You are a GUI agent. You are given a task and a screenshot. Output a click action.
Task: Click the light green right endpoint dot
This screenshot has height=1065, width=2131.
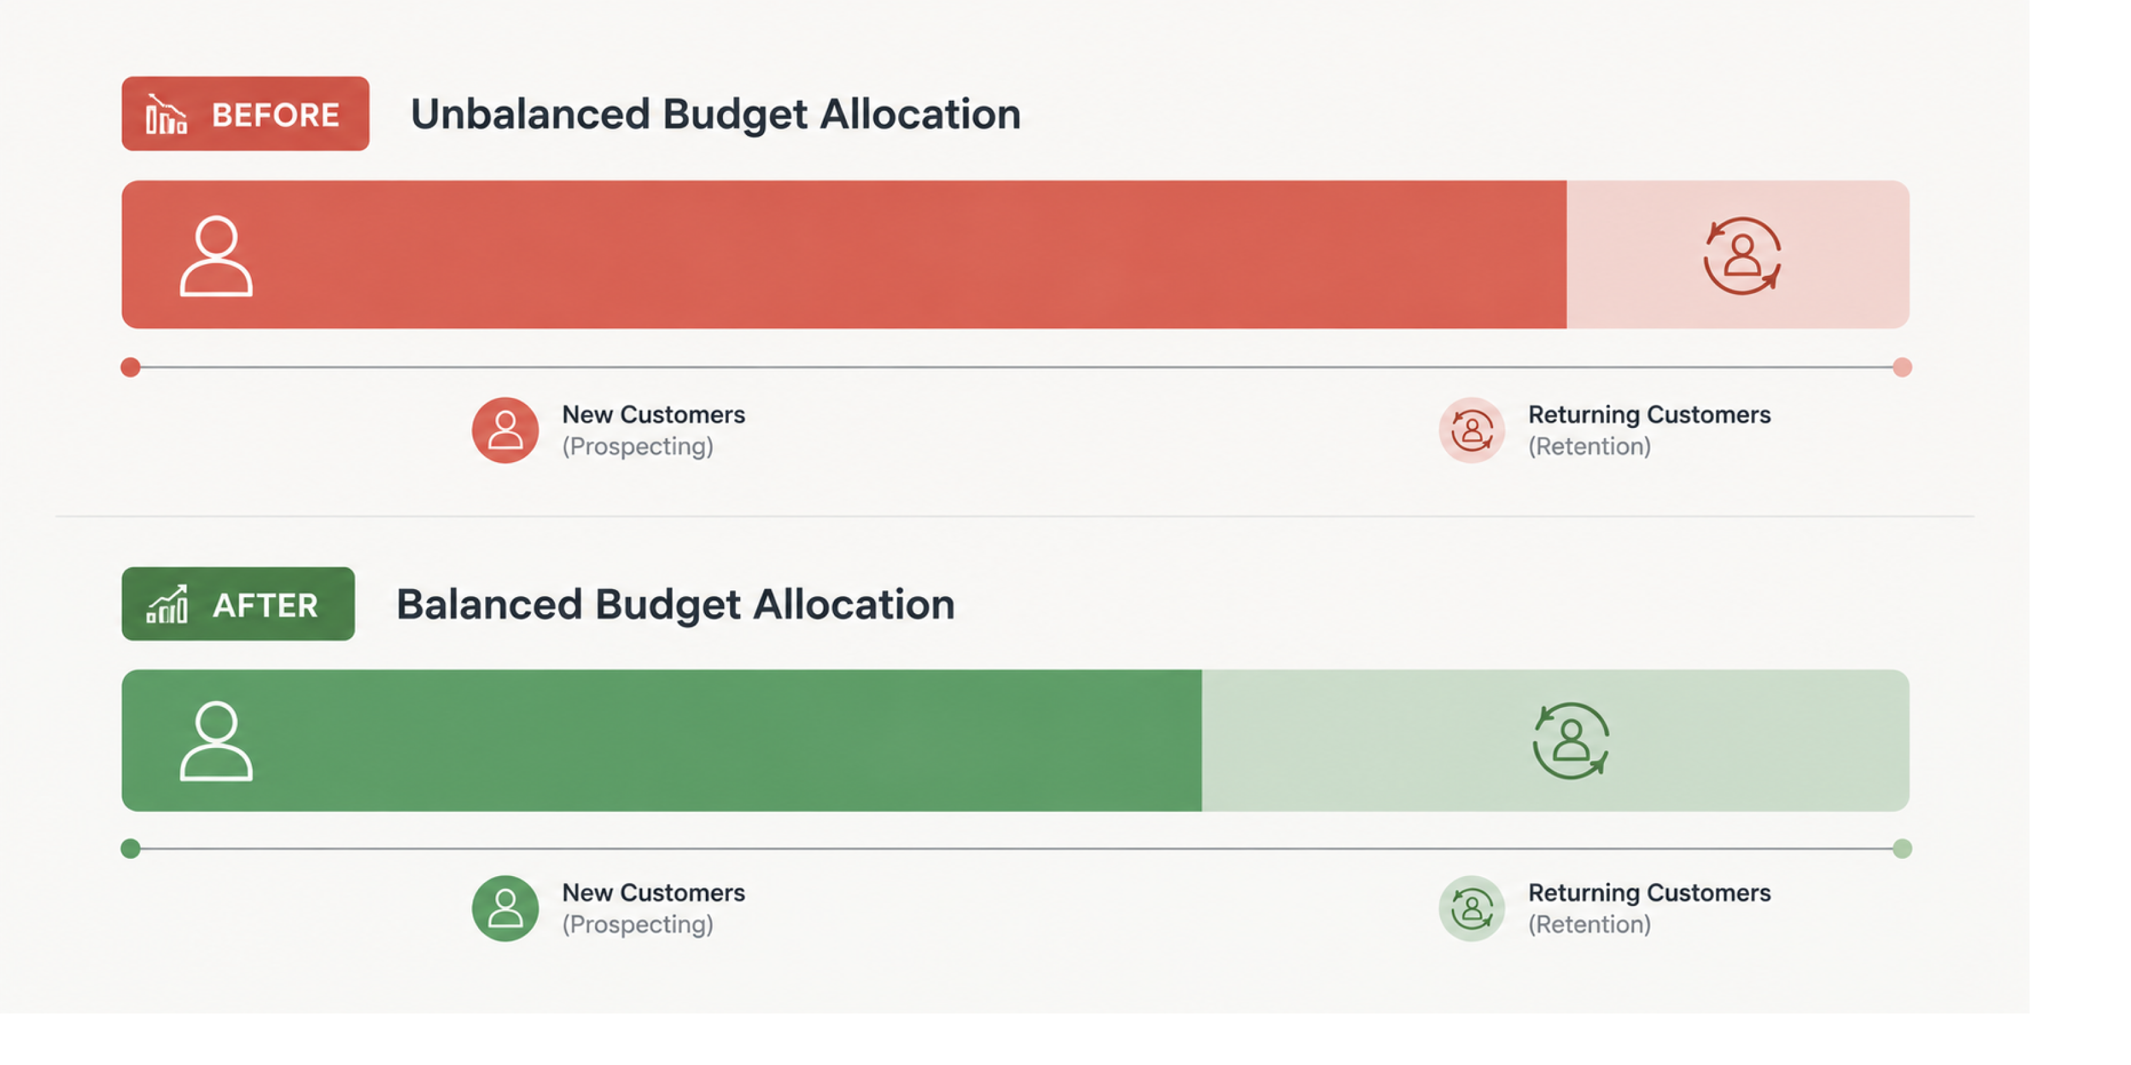pos(1902,848)
